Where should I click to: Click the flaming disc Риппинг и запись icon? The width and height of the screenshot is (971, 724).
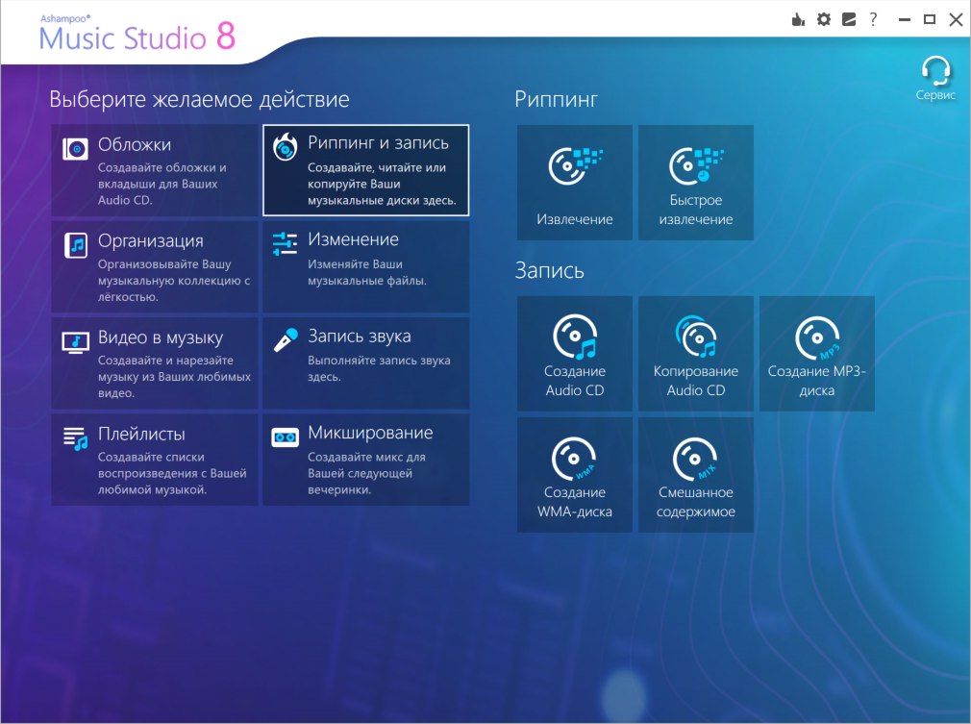(286, 147)
